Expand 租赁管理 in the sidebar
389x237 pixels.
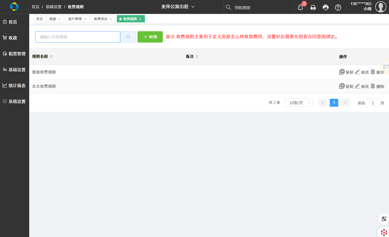[x=14, y=54]
